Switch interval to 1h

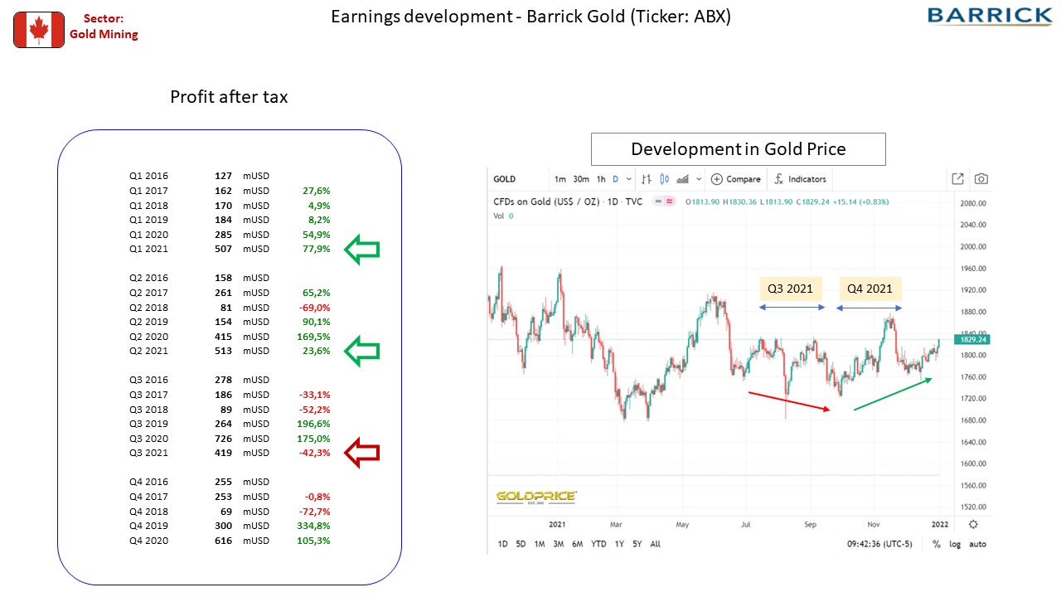601,178
